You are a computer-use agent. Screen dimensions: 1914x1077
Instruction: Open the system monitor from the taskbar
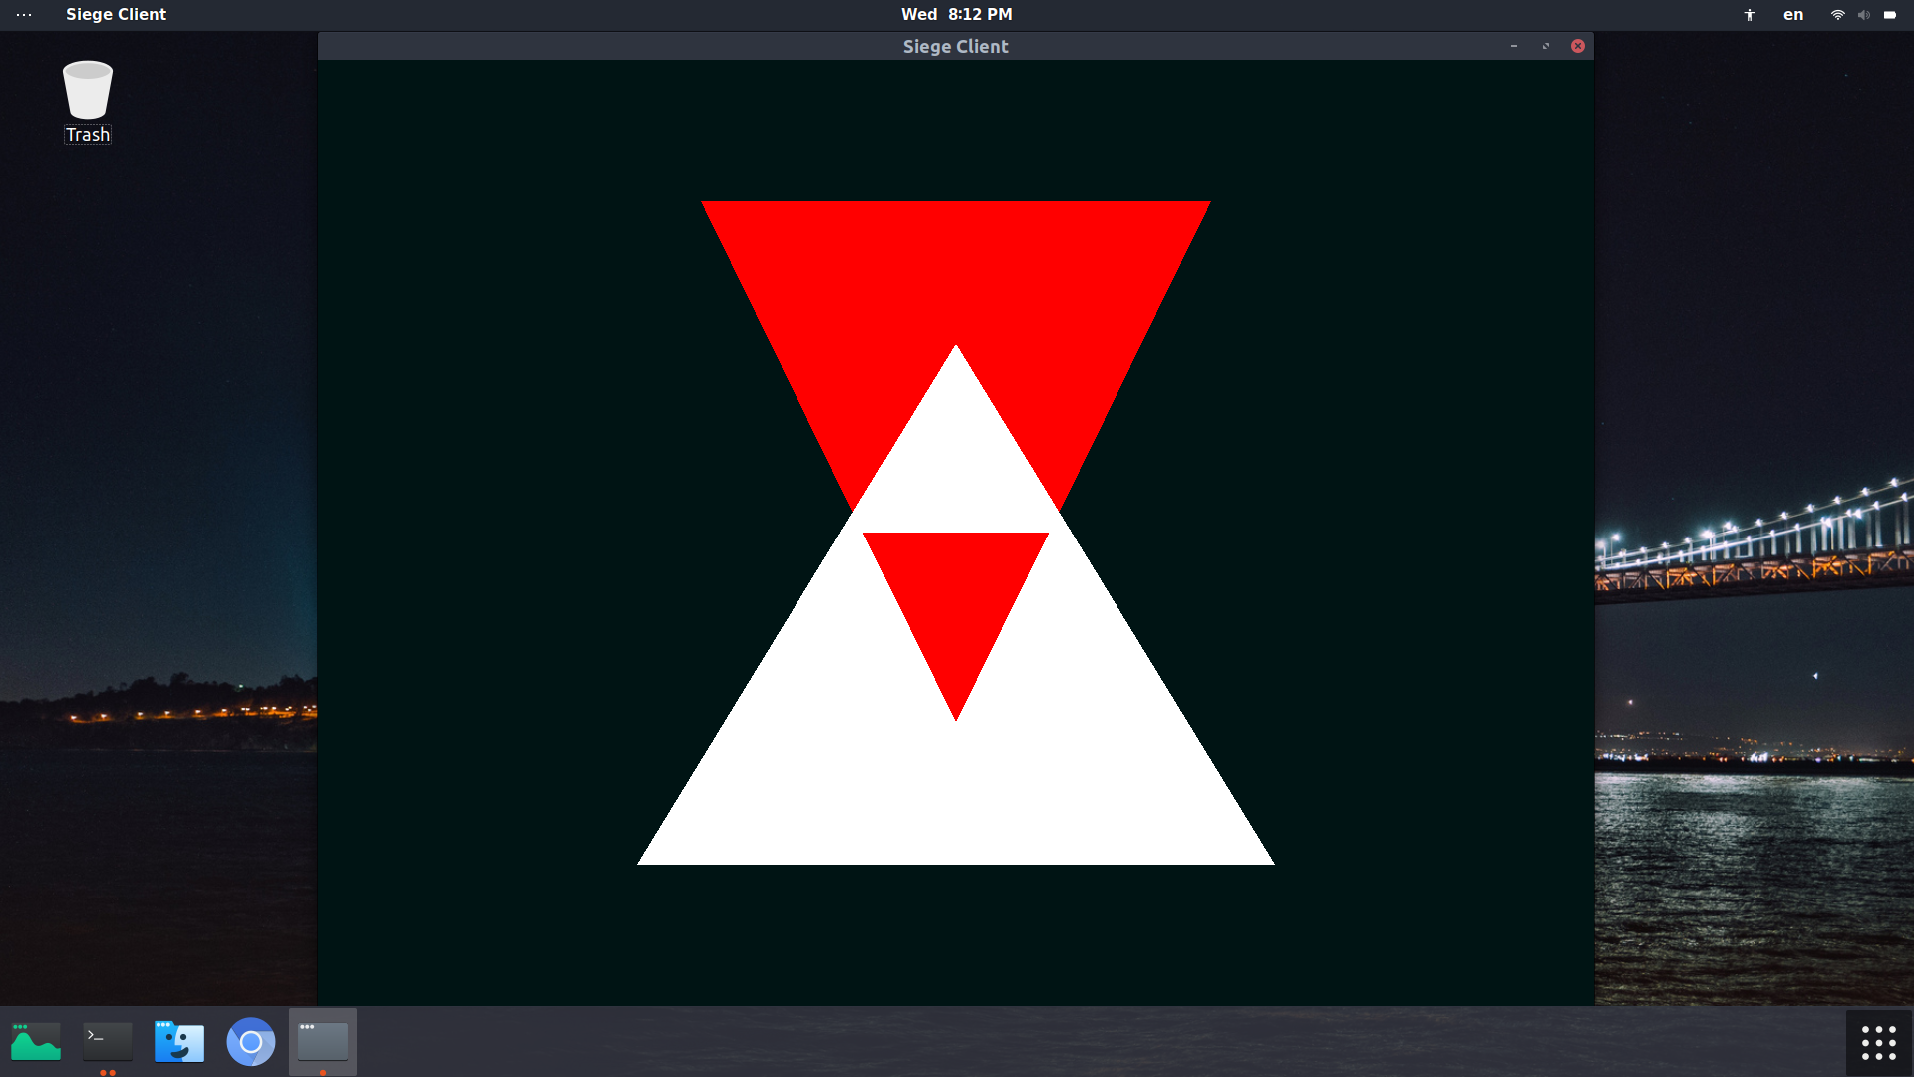tap(35, 1041)
